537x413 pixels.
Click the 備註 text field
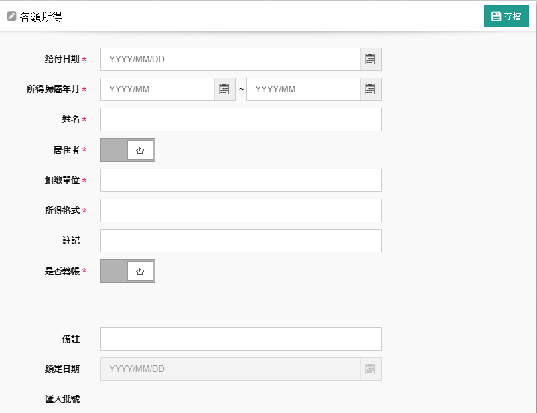pos(241,339)
